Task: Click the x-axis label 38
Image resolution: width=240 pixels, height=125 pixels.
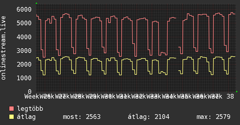Action: point(230,97)
